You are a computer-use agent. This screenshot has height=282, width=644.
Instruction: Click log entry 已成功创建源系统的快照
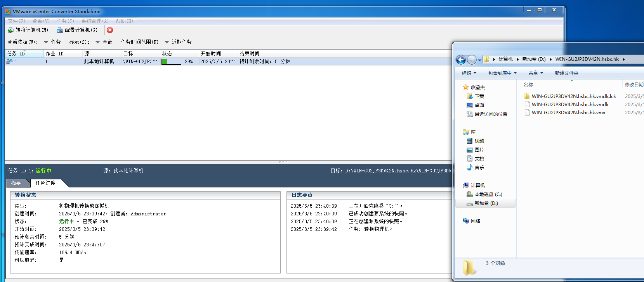pyautogui.click(x=378, y=213)
